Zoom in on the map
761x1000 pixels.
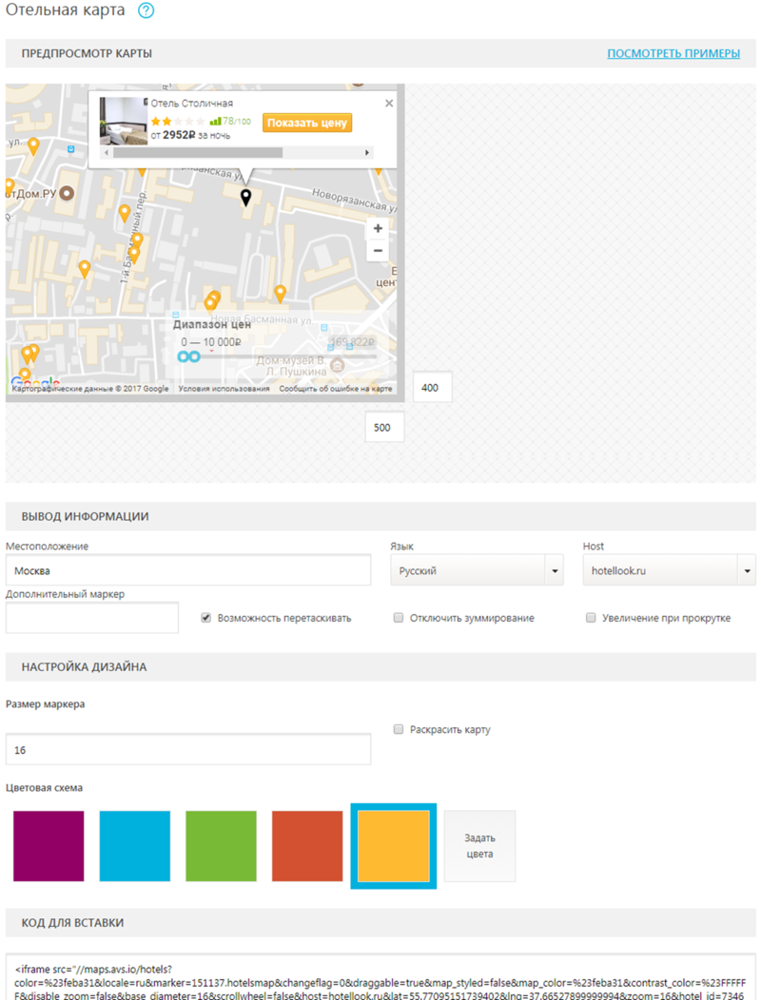379,229
